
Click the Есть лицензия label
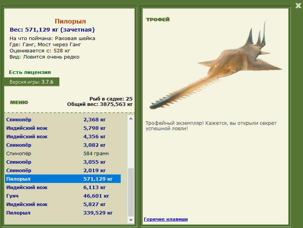click(x=30, y=72)
